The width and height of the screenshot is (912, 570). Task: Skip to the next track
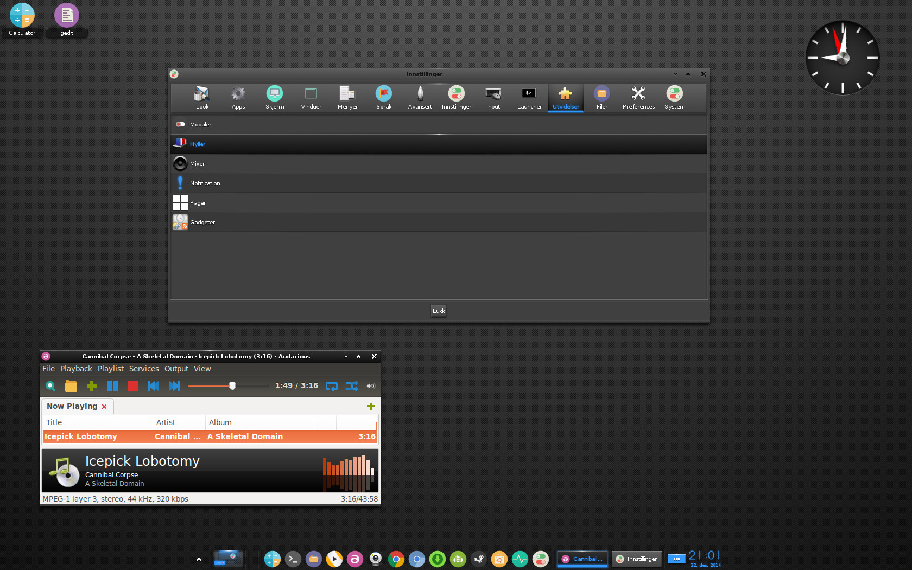click(x=174, y=386)
